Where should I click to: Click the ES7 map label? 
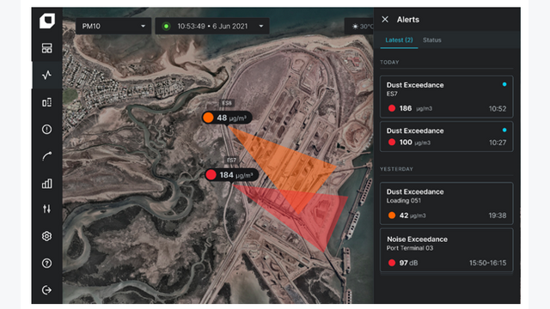pyautogui.click(x=231, y=161)
